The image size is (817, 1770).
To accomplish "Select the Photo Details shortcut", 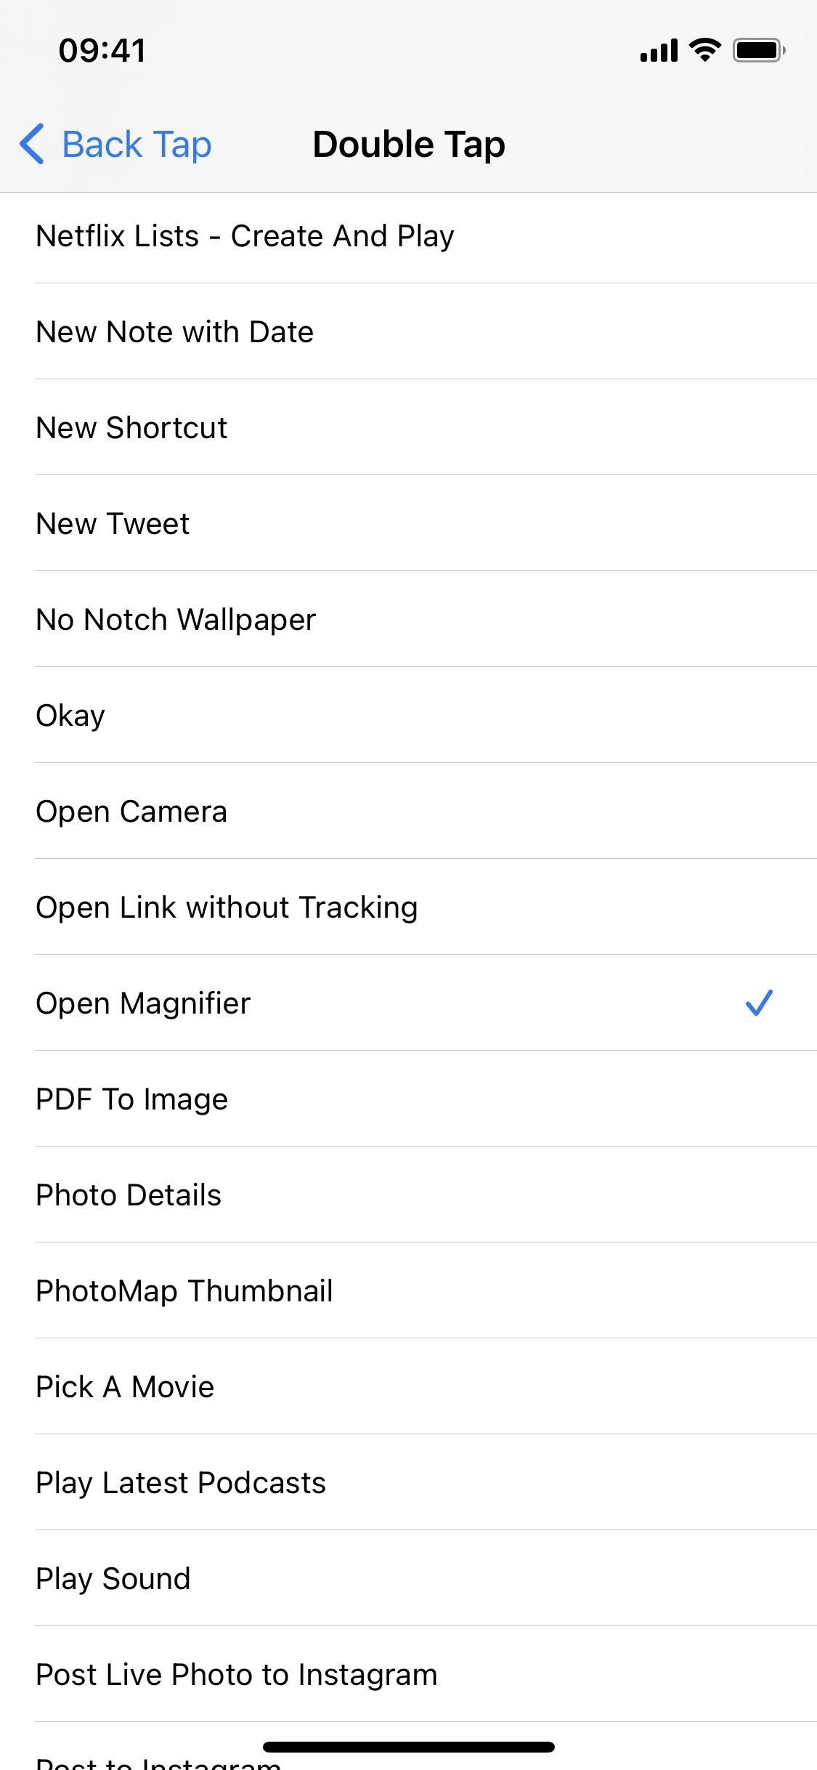I will pyautogui.click(x=408, y=1195).
